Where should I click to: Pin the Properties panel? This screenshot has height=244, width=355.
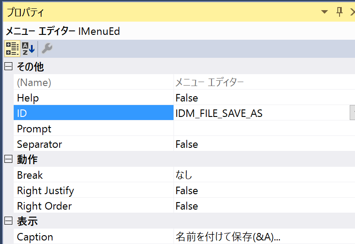pos(339,12)
